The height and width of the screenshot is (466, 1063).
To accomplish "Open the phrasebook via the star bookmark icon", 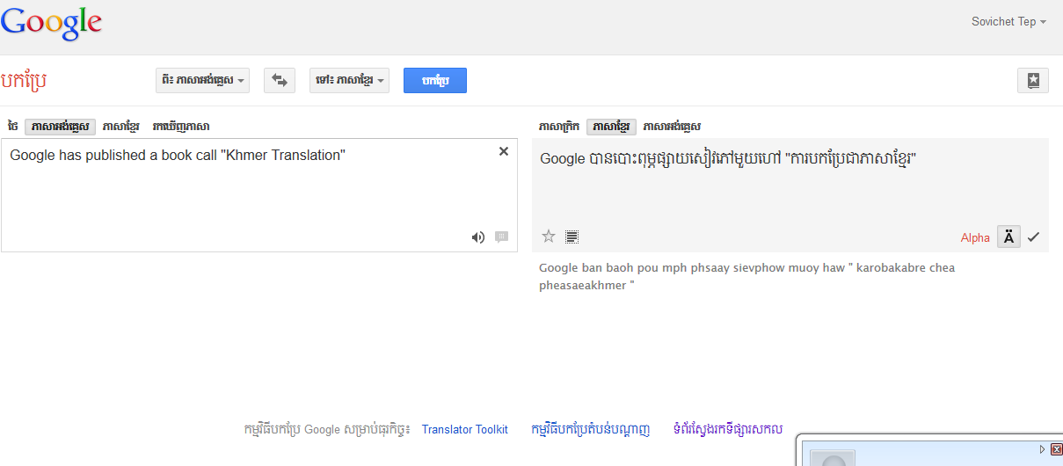I will pyautogui.click(x=1033, y=80).
